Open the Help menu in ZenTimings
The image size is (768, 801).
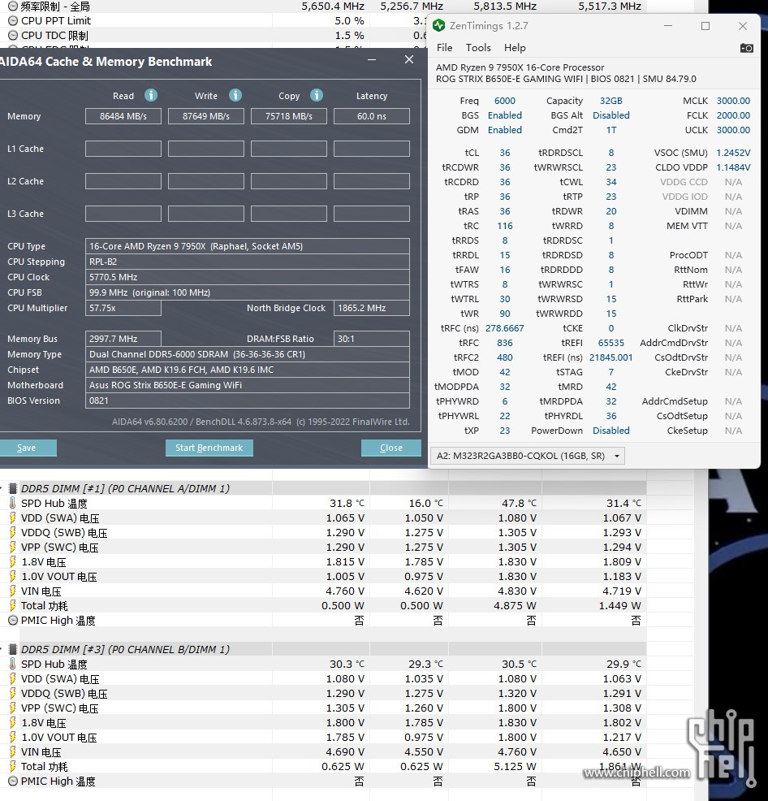click(x=515, y=47)
